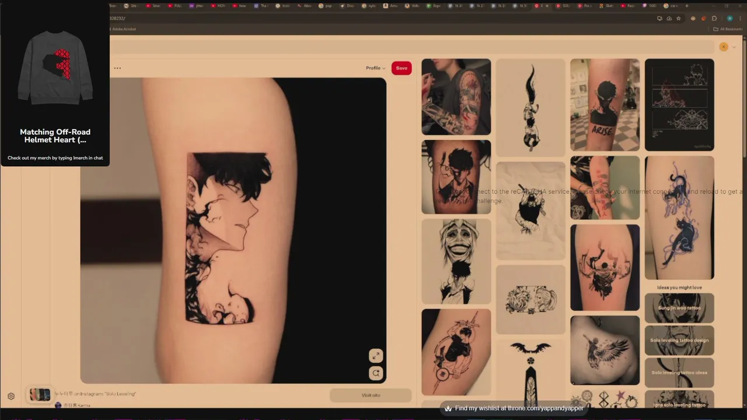Viewport: 747px width, 420px height.
Task: Switch to the Sket browser tab
Action: (606, 6)
